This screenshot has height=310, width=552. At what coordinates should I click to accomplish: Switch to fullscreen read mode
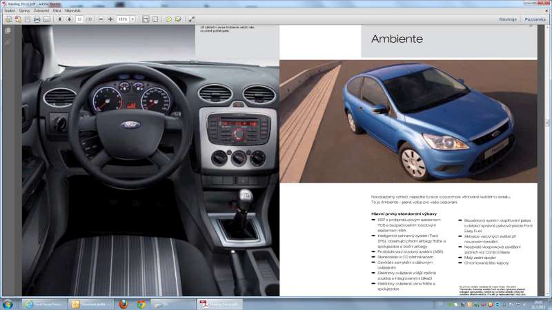point(193,19)
